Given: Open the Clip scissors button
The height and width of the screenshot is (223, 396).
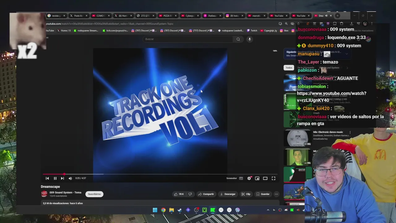Looking at the screenshot, I should 246,194.
